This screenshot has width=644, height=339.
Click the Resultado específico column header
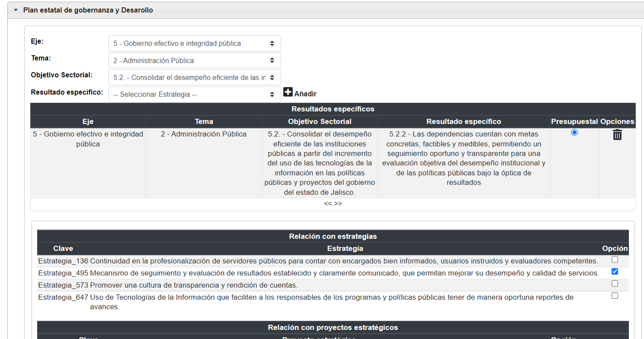coord(463,122)
